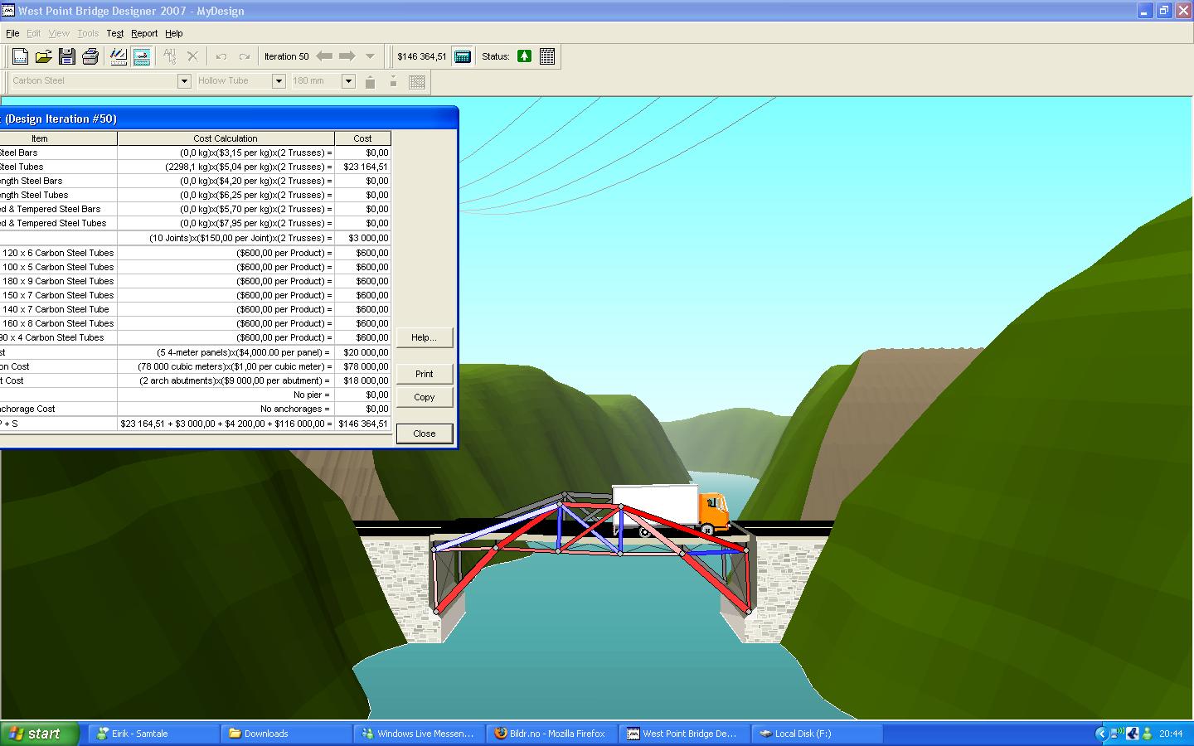Open a file using the folder icon

click(44, 56)
